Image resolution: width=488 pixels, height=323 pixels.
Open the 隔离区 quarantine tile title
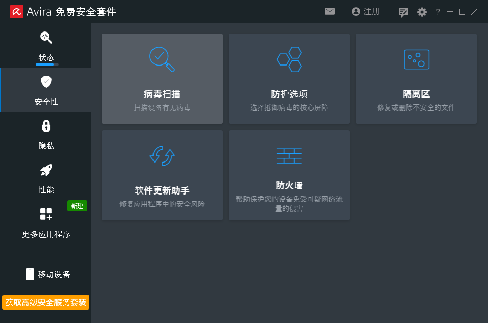pos(416,94)
